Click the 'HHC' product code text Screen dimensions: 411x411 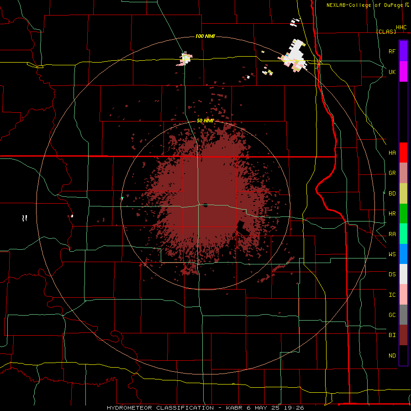coord(401,27)
